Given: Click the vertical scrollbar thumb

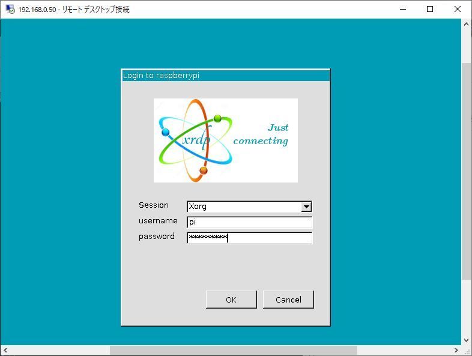Looking at the screenshot, I should point(466,172).
